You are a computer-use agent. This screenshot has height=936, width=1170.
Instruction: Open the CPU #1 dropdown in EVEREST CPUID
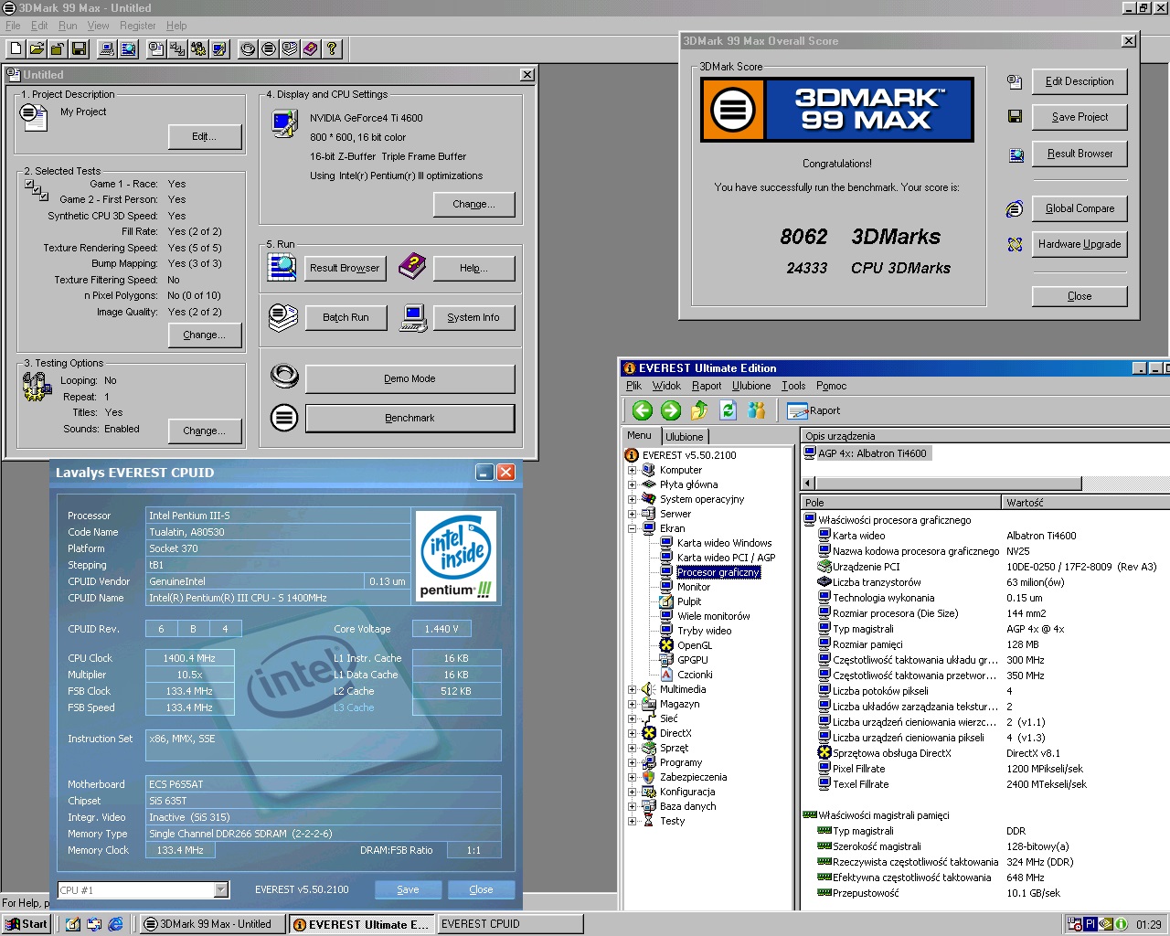tap(220, 890)
